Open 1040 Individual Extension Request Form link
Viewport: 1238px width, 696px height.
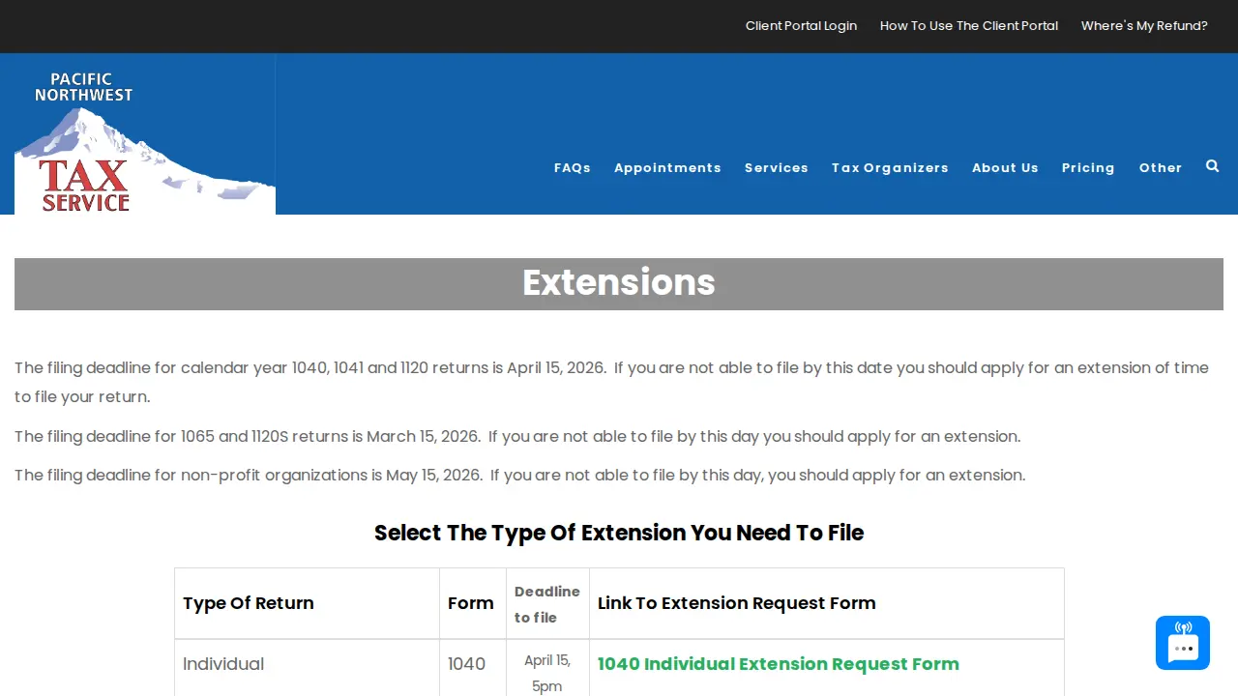[x=779, y=664]
